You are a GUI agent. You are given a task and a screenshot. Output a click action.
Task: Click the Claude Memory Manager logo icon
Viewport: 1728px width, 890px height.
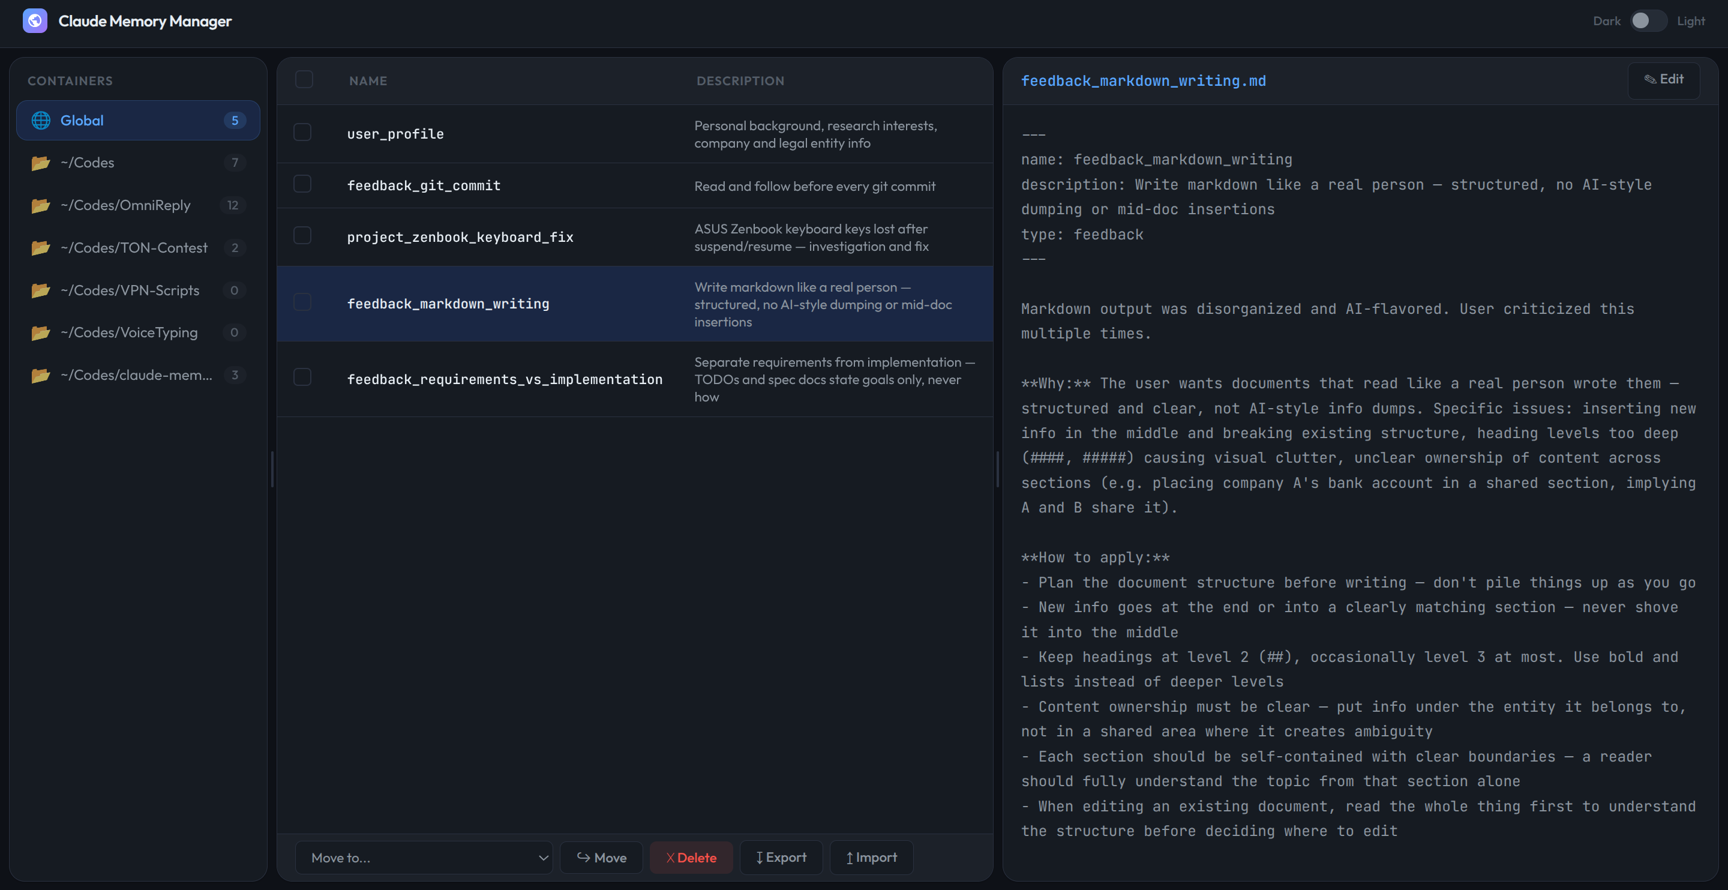click(x=35, y=21)
